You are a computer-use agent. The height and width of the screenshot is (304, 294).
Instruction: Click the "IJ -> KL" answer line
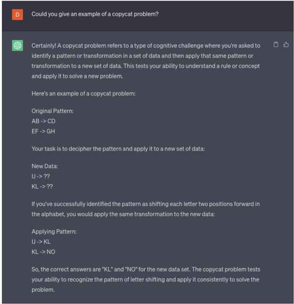42,242
